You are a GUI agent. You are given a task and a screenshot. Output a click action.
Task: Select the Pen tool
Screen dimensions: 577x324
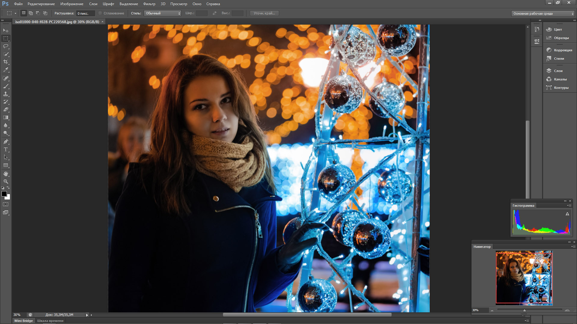[x=6, y=141]
